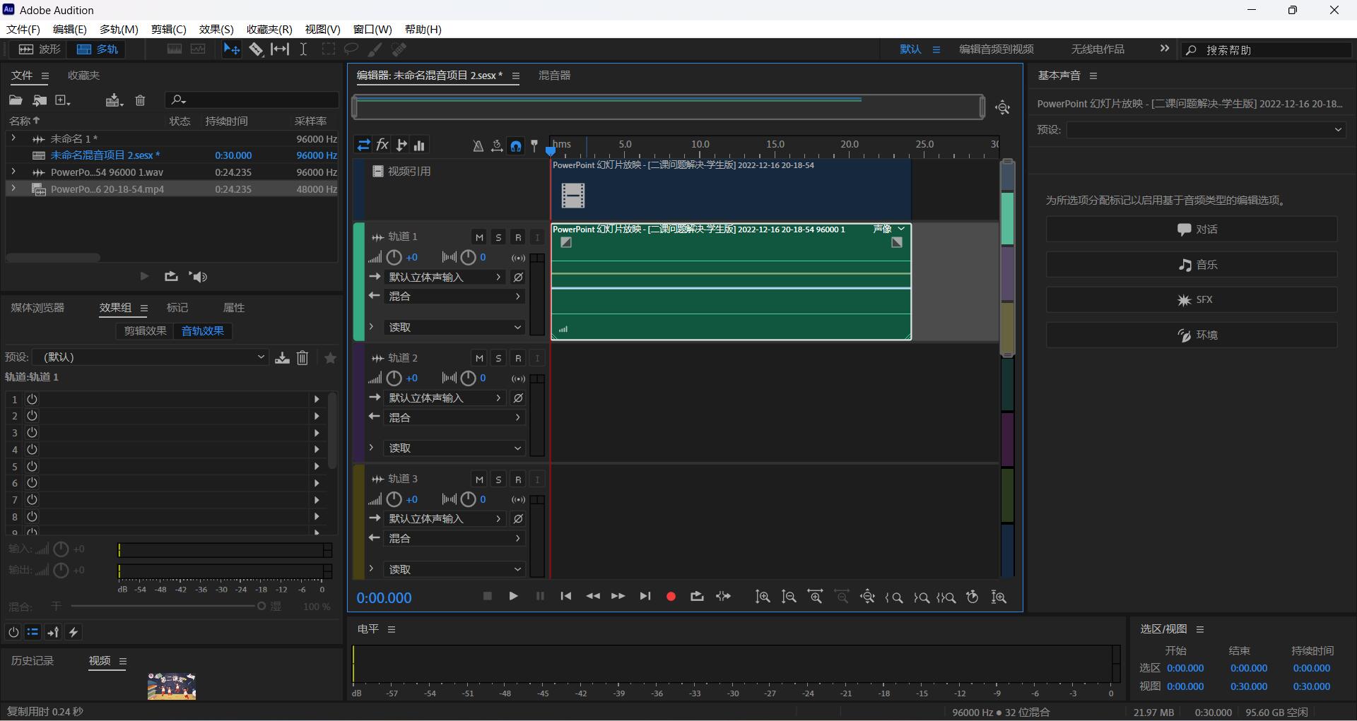Arm Track 2 for record
The image size is (1357, 721).
coord(518,359)
